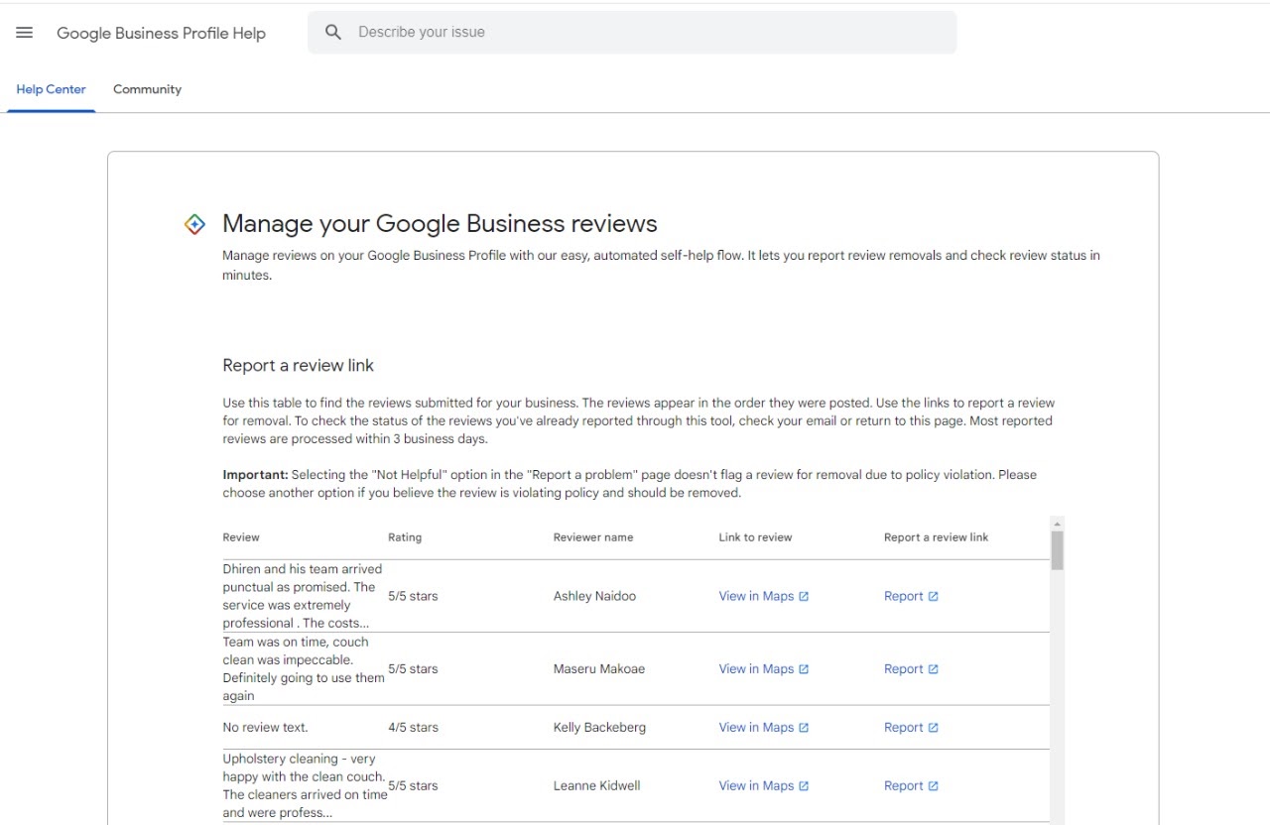Switch to the Community tab
This screenshot has width=1270, height=825.
coord(147,89)
